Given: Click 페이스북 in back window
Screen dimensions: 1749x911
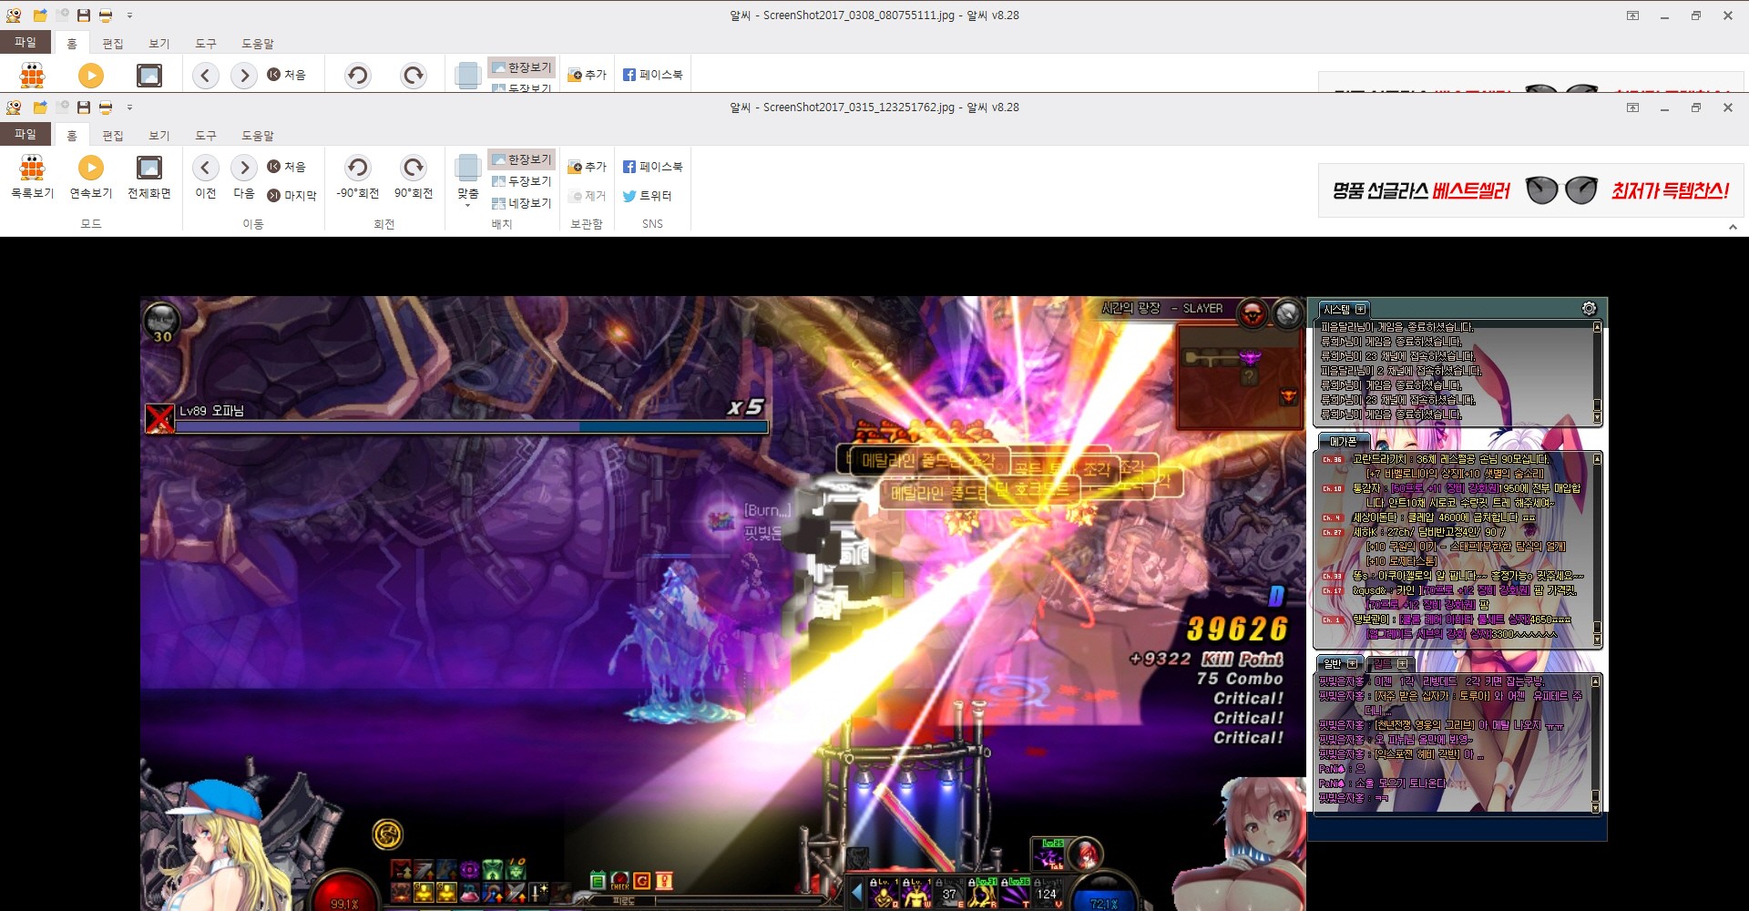Looking at the screenshot, I should click(652, 75).
